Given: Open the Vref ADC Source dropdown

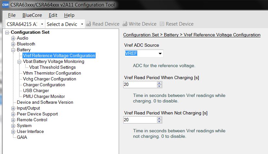Looking at the screenshot, I should (x=160, y=53).
